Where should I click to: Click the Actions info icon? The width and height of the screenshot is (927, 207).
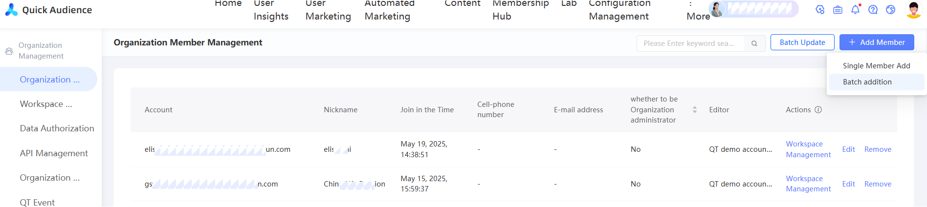(x=818, y=109)
